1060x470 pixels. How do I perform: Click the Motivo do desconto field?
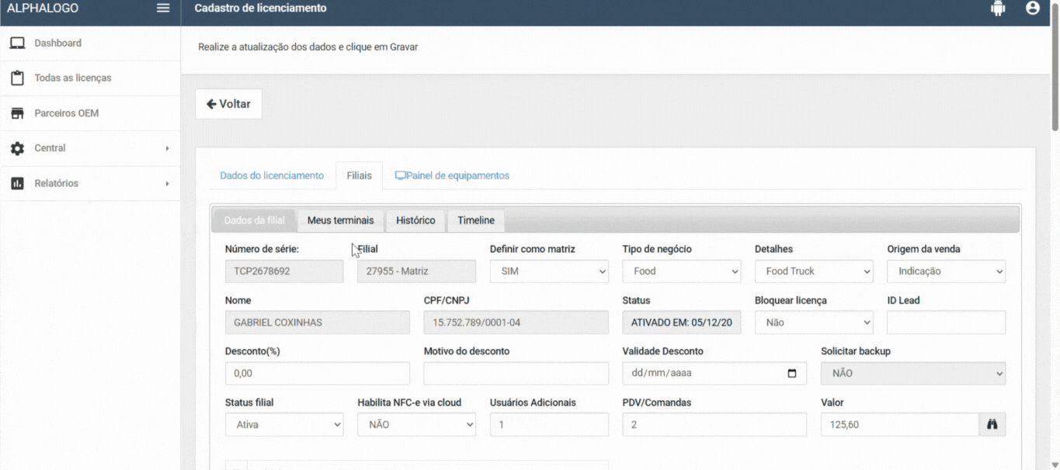[516, 373]
